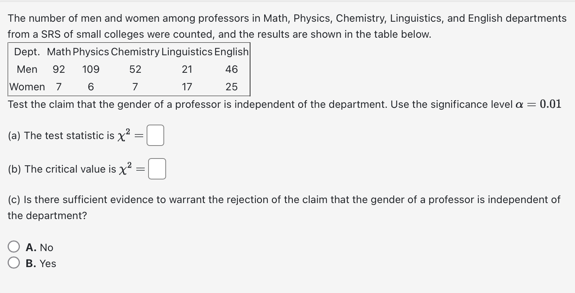This screenshot has width=575, height=293.
Task: Click the Physics column header
Action: click(x=91, y=51)
